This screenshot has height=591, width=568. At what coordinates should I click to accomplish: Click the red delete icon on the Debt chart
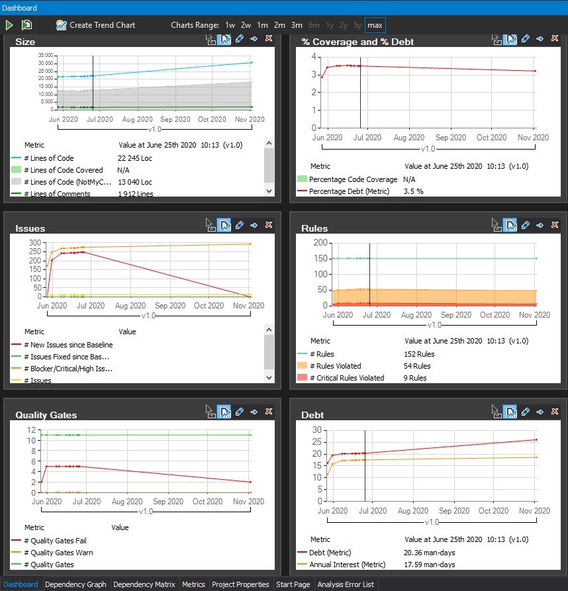pyautogui.click(x=555, y=412)
